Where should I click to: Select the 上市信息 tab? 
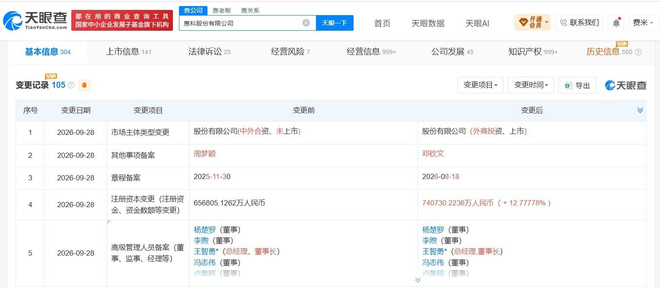coord(128,52)
